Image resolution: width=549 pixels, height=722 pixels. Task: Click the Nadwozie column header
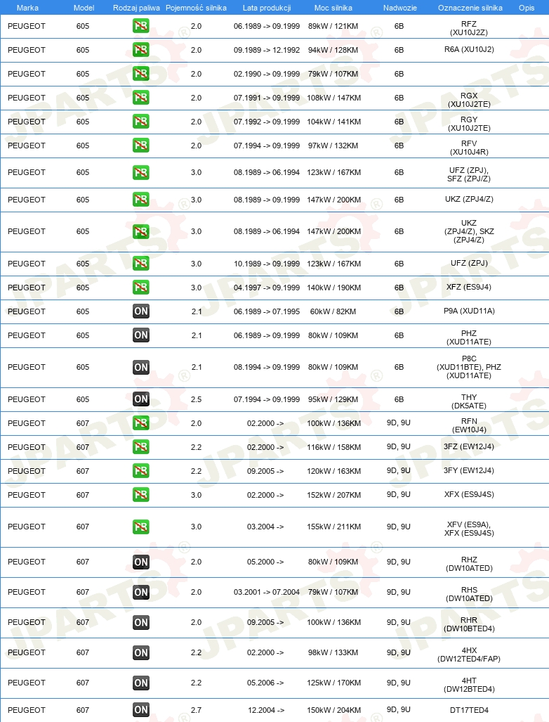[400, 8]
